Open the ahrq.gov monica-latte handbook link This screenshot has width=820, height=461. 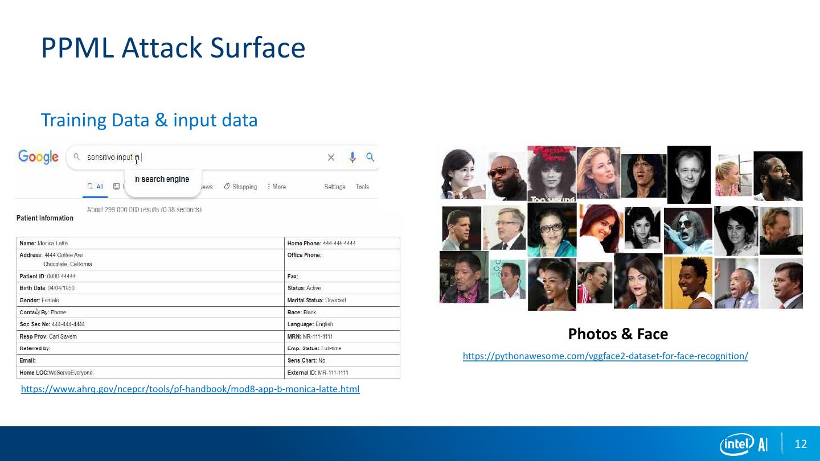click(x=190, y=389)
